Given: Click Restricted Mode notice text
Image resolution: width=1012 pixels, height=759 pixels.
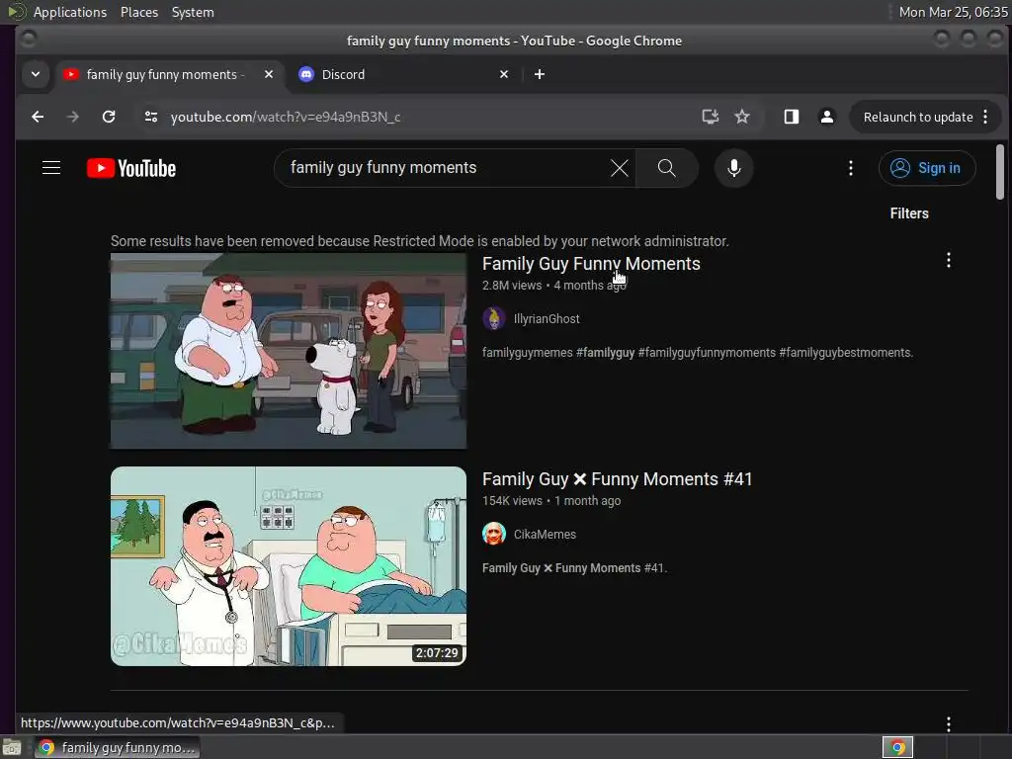Looking at the screenshot, I should click(419, 241).
